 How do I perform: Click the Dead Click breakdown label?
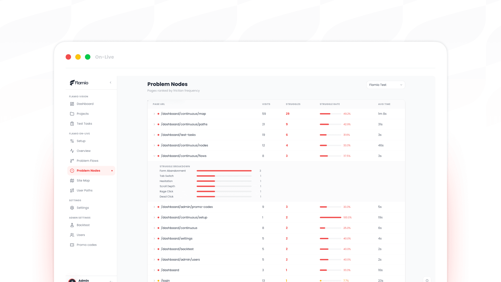point(166,197)
